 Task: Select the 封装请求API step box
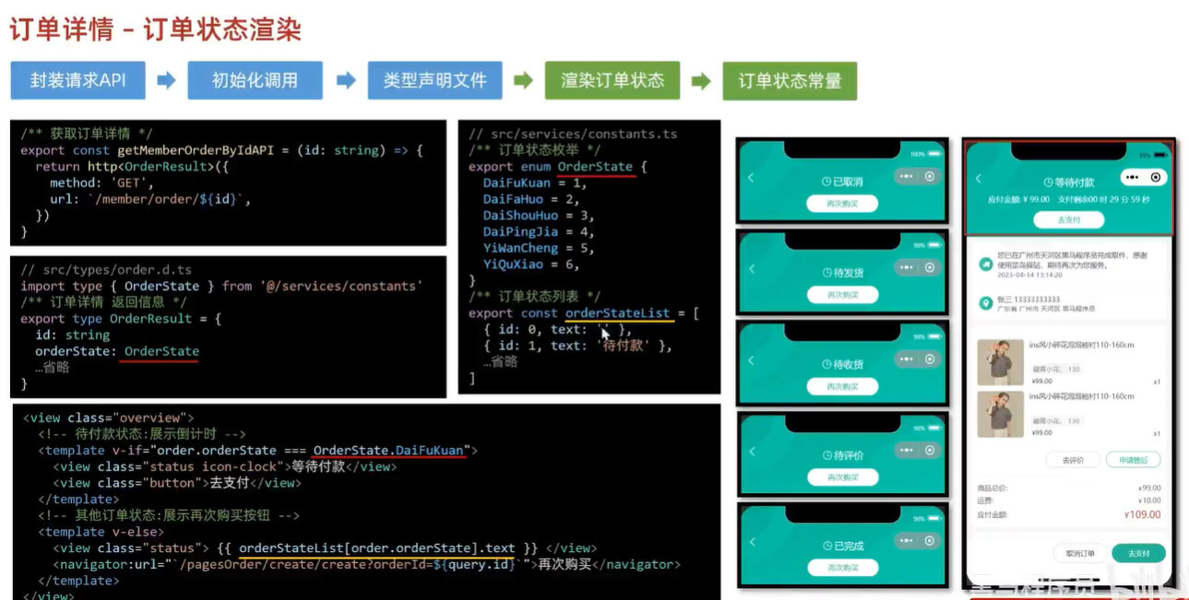[x=78, y=81]
